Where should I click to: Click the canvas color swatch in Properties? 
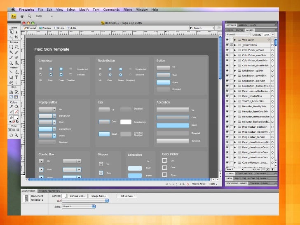point(64,196)
